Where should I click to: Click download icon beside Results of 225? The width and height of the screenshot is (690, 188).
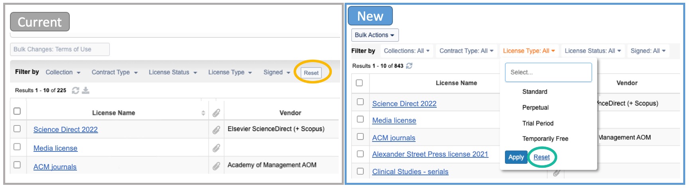(85, 91)
